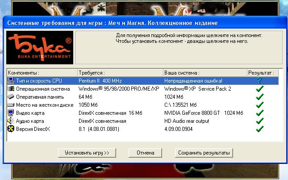Click the question mark result icon in CPU row
Image resolution: width=288 pixels, height=180 pixels.
pyautogui.click(x=259, y=80)
